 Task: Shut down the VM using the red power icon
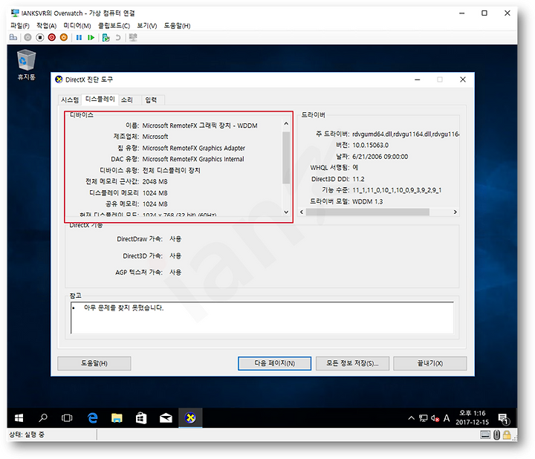[52, 38]
